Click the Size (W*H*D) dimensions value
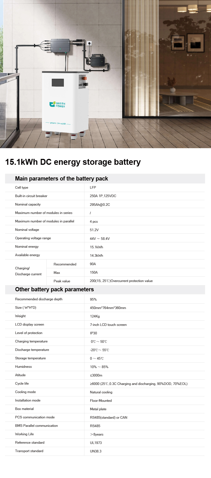This screenshot has width=211, height=478. [108, 308]
